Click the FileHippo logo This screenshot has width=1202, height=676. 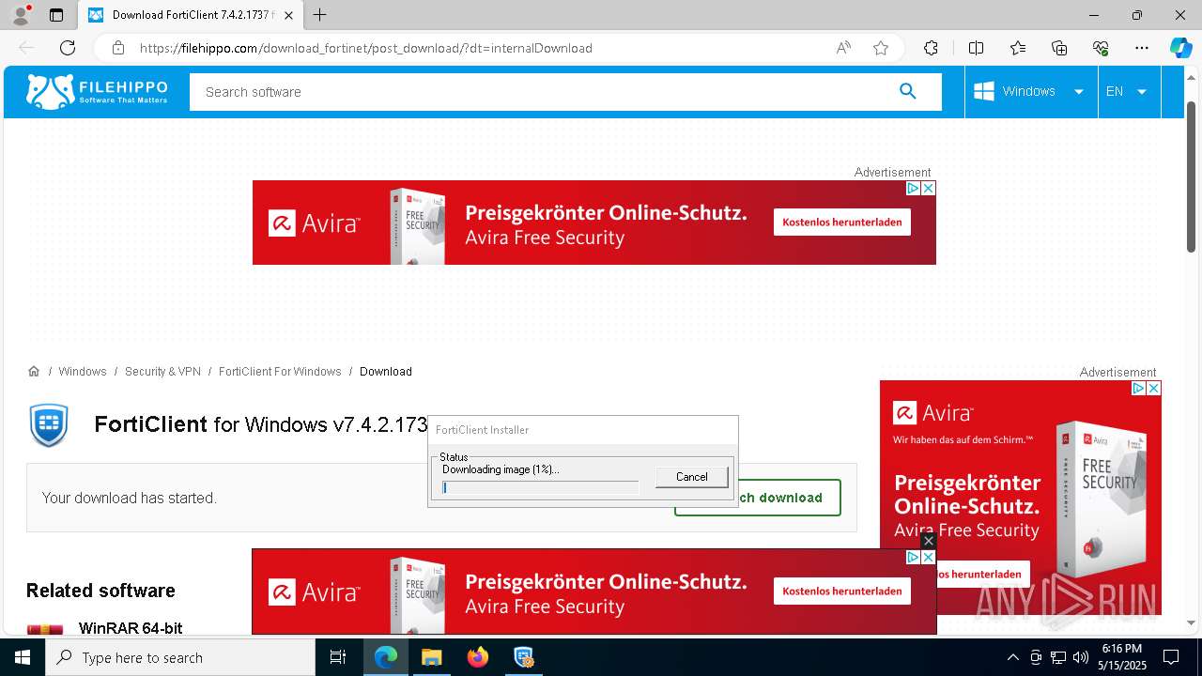click(98, 91)
